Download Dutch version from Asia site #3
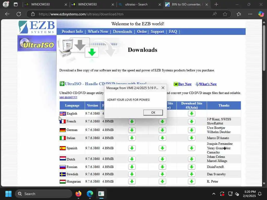This screenshot has height=200, width=267. [192, 159]
